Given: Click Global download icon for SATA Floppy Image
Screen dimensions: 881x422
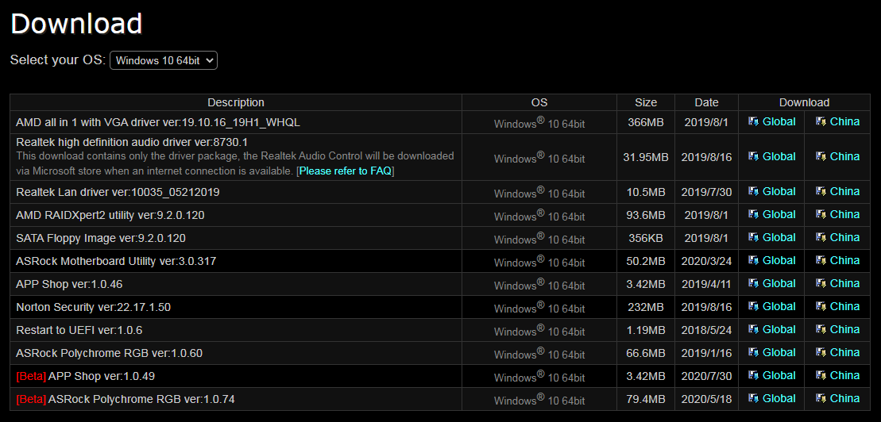Looking at the screenshot, I should coord(753,238).
